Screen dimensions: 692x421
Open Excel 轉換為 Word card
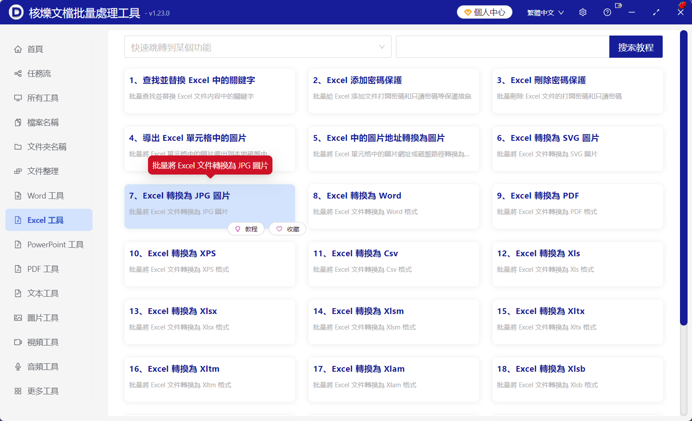(394, 207)
